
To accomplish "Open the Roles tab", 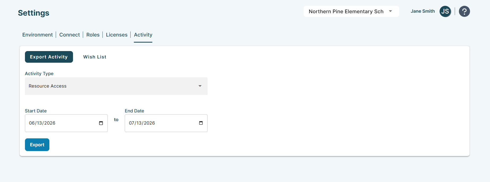I will pyautogui.click(x=93, y=35).
